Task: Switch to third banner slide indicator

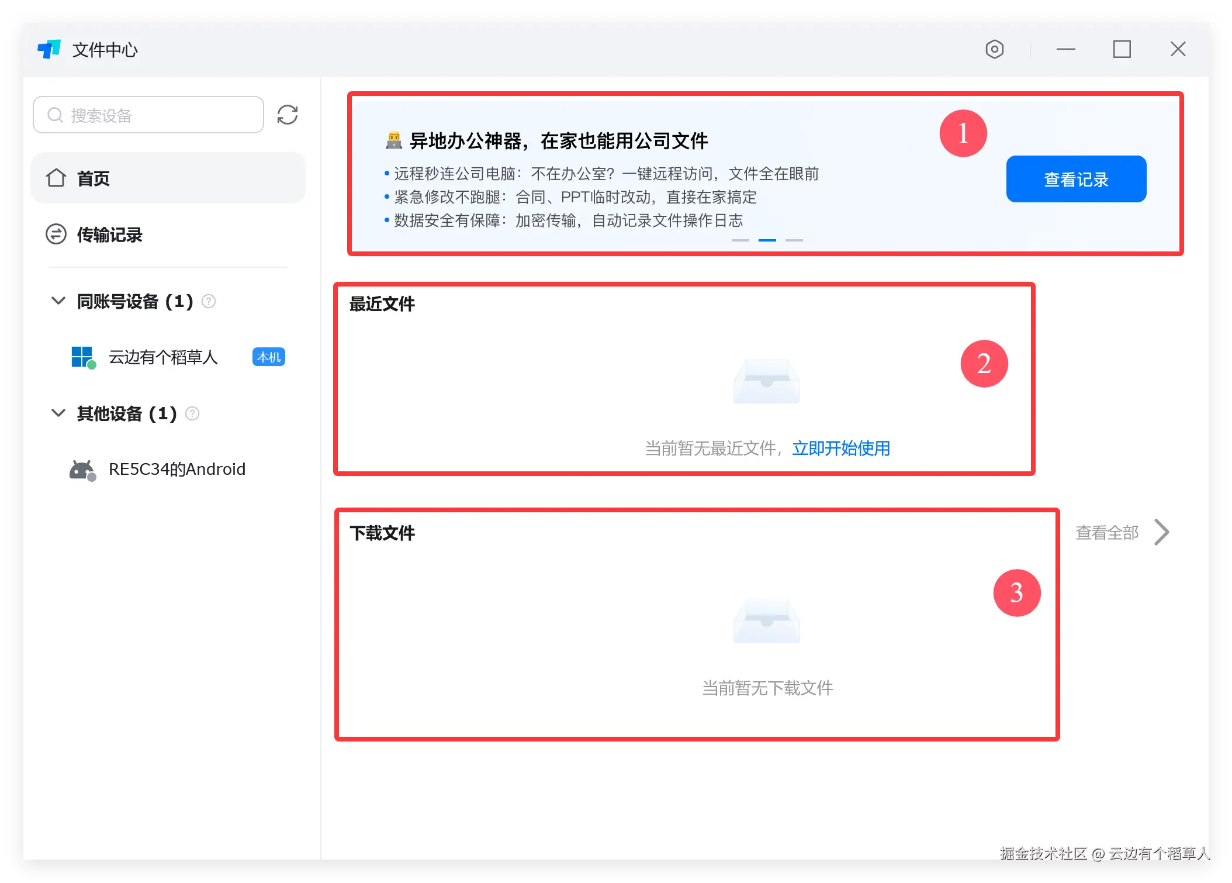Action: (794, 240)
